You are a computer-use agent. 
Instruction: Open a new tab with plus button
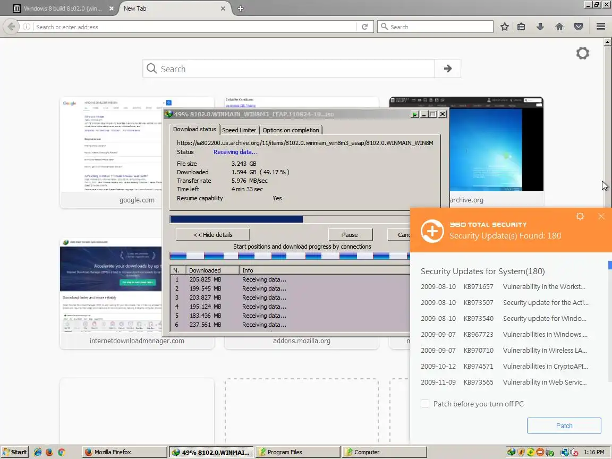(x=241, y=8)
